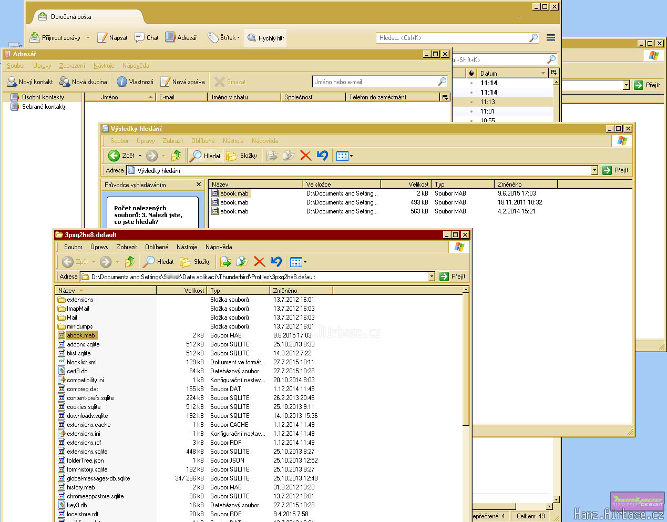
Task: Open the views dropdown in 3pxq2he8.default toolbar
Action: coord(305,262)
